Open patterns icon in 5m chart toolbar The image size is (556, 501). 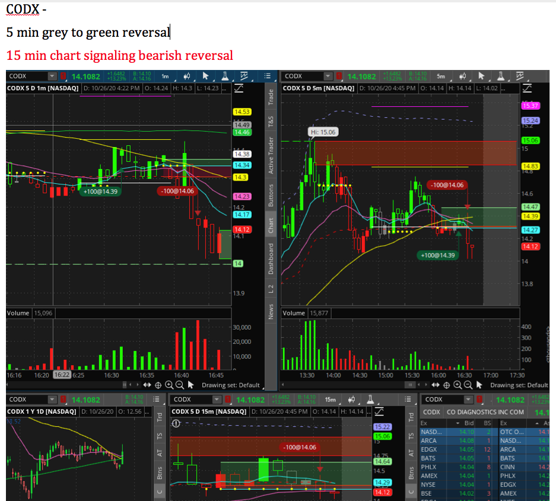click(520, 76)
